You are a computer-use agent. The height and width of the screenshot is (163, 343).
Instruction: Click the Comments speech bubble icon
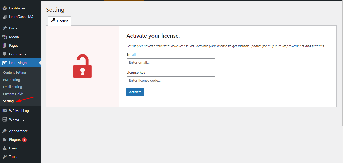tap(5, 54)
